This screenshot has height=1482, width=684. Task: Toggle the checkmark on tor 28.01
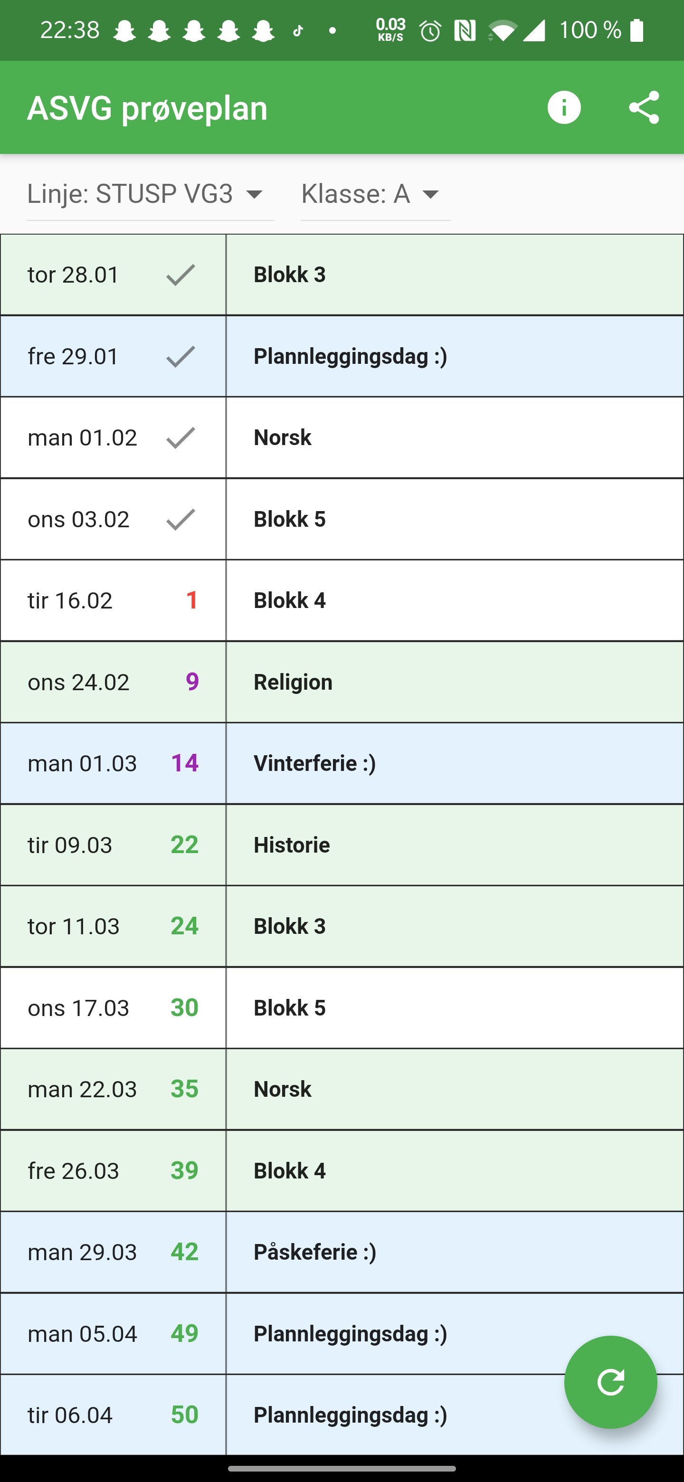click(x=180, y=275)
